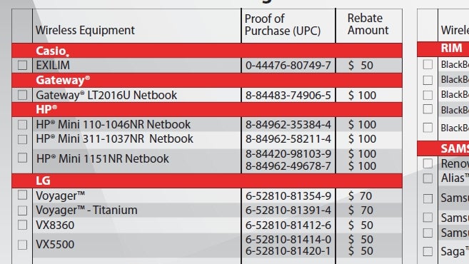Tick the Voyager - Titanium checkbox
469x264 pixels.
click(x=22, y=210)
